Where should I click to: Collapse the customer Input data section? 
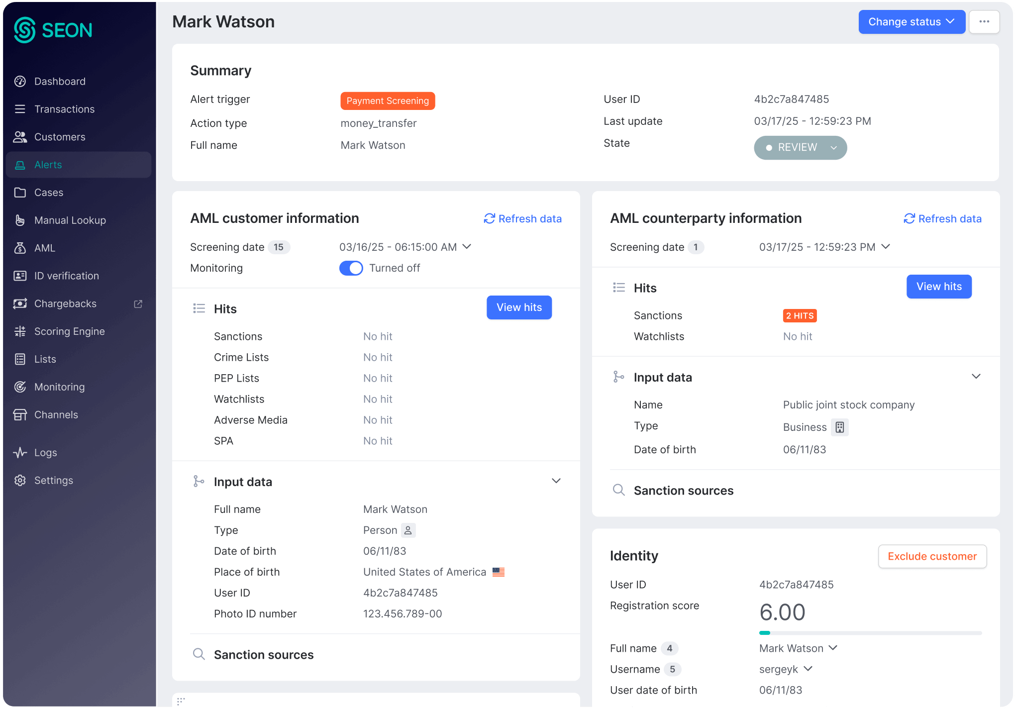[556, 481]
